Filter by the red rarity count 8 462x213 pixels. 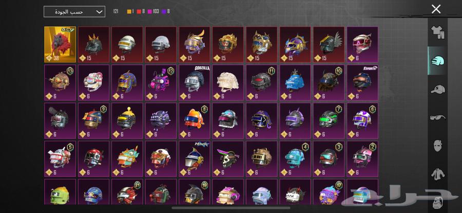(141, 11)
